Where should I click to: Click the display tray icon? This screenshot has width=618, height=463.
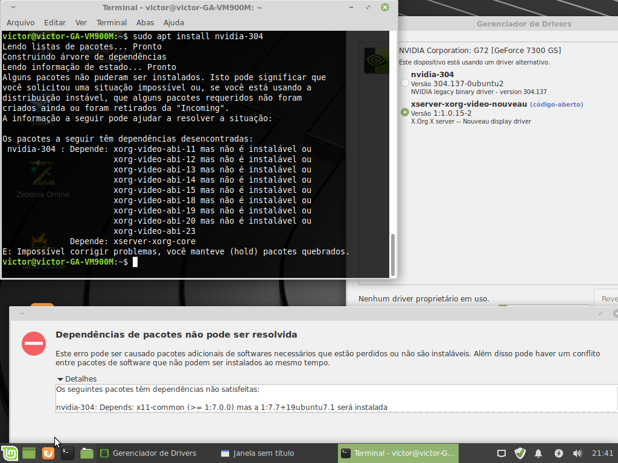coord(502,453)
